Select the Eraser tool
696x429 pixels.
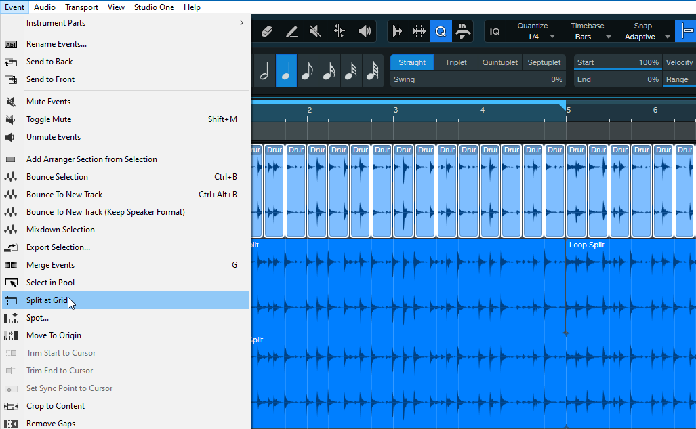click(266, 31)
